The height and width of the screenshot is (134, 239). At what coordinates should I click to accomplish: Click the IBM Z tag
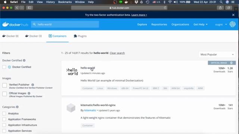click(x=156, y=88)
